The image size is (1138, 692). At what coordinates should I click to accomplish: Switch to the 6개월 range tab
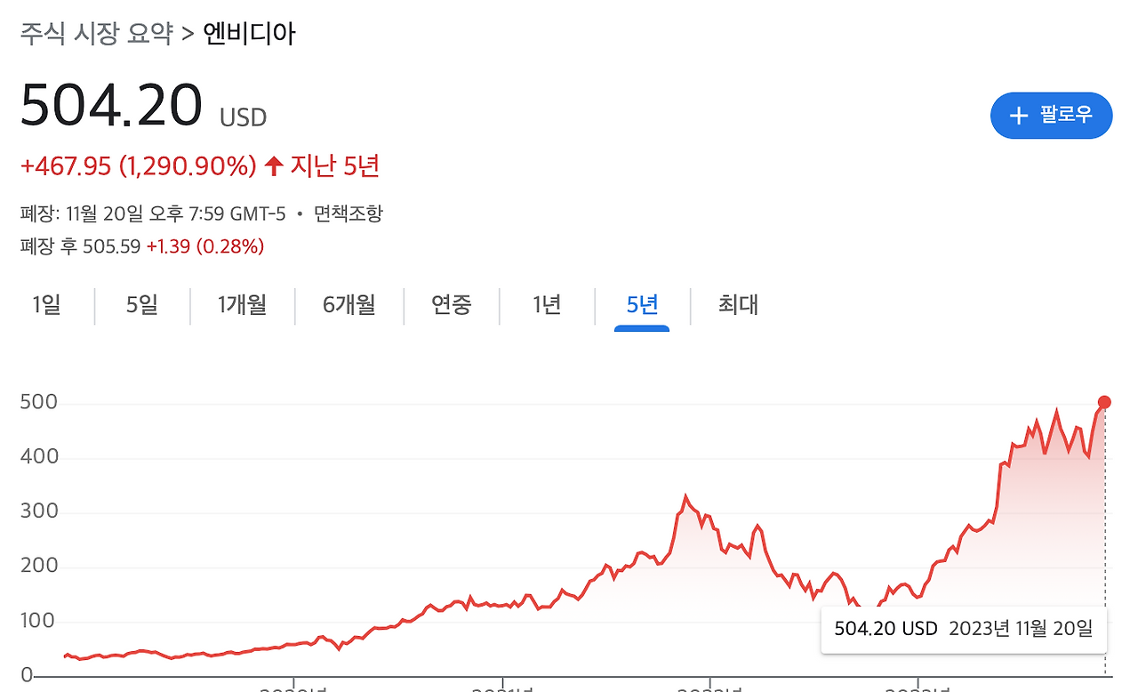click(349, 305)
